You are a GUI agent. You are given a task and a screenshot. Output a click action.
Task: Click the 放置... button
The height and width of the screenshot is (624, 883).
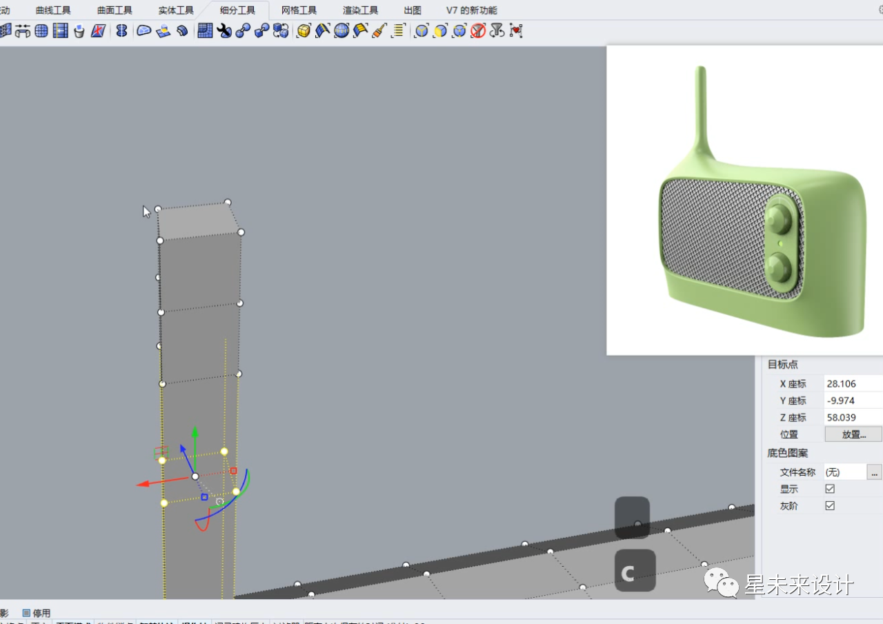coord(853,434)
